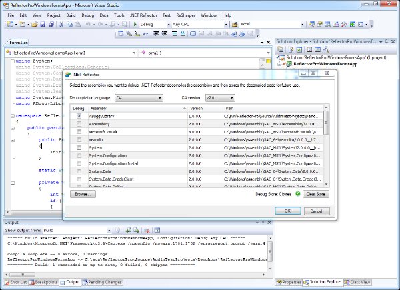
Task: Toggle word wrap in Output toolbar
Action: pyautogui.click(x=157, y=230)
